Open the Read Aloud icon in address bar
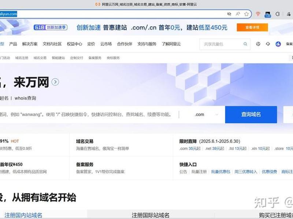The image size is (293, 219). tap(238, 14)
